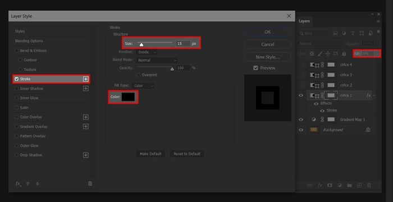
Task: Click the add layer style fx icon below layers
Action: coord(320,185)
